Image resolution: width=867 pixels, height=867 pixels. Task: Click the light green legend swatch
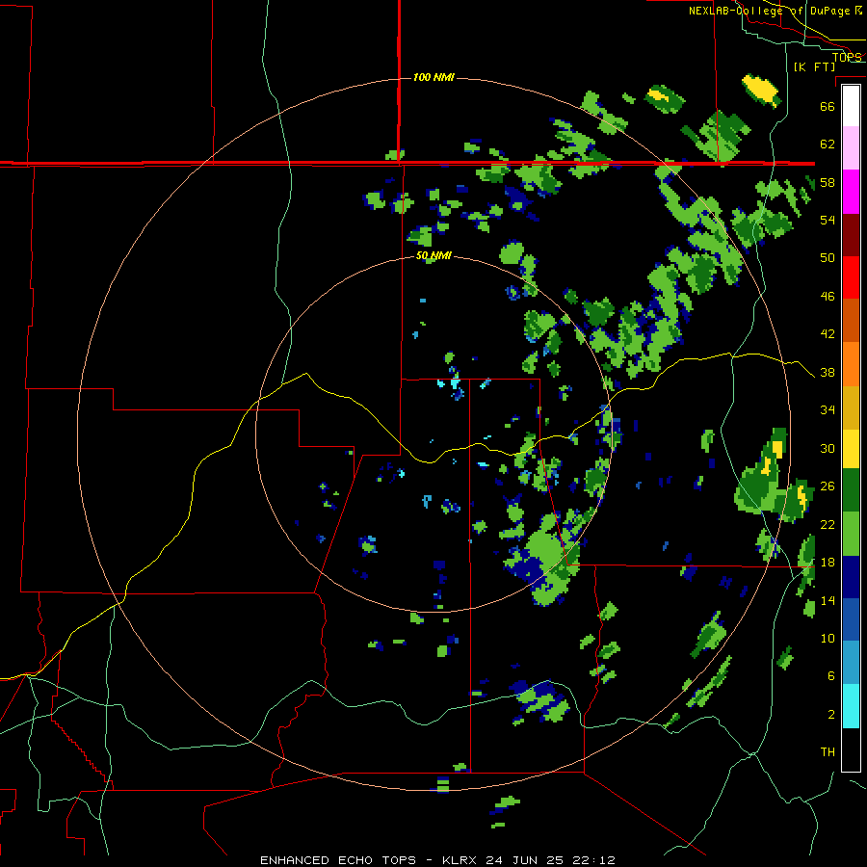(x=851, y=534)
